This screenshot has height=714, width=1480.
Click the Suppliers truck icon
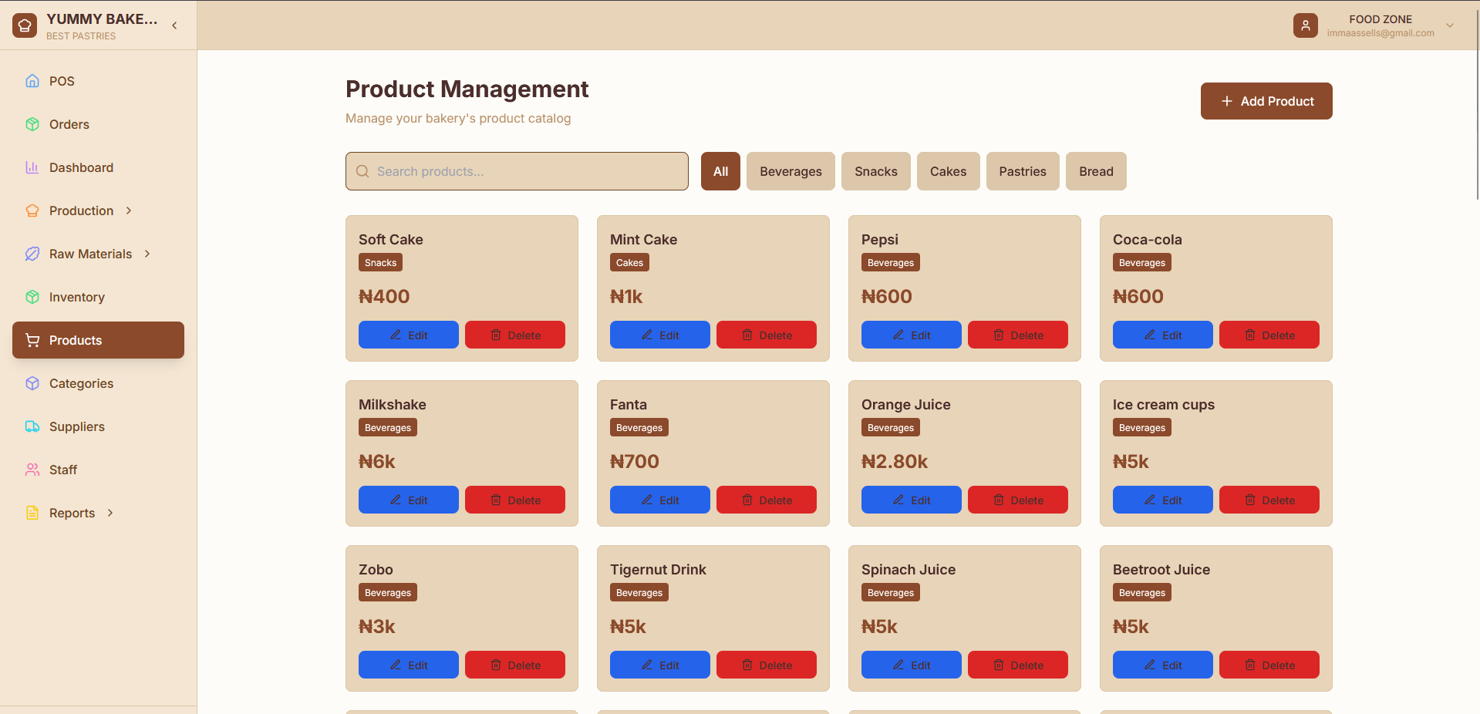pyautogui.click(x=32, y=426)
